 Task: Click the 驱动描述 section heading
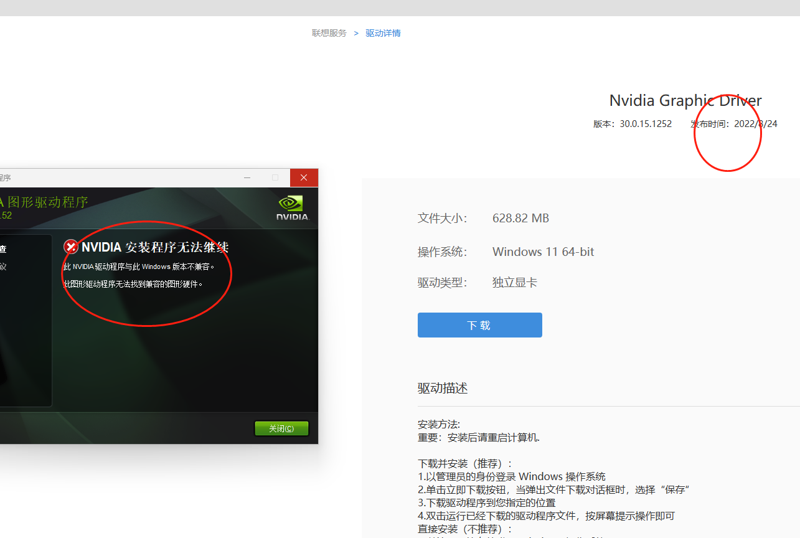[443, 388]
